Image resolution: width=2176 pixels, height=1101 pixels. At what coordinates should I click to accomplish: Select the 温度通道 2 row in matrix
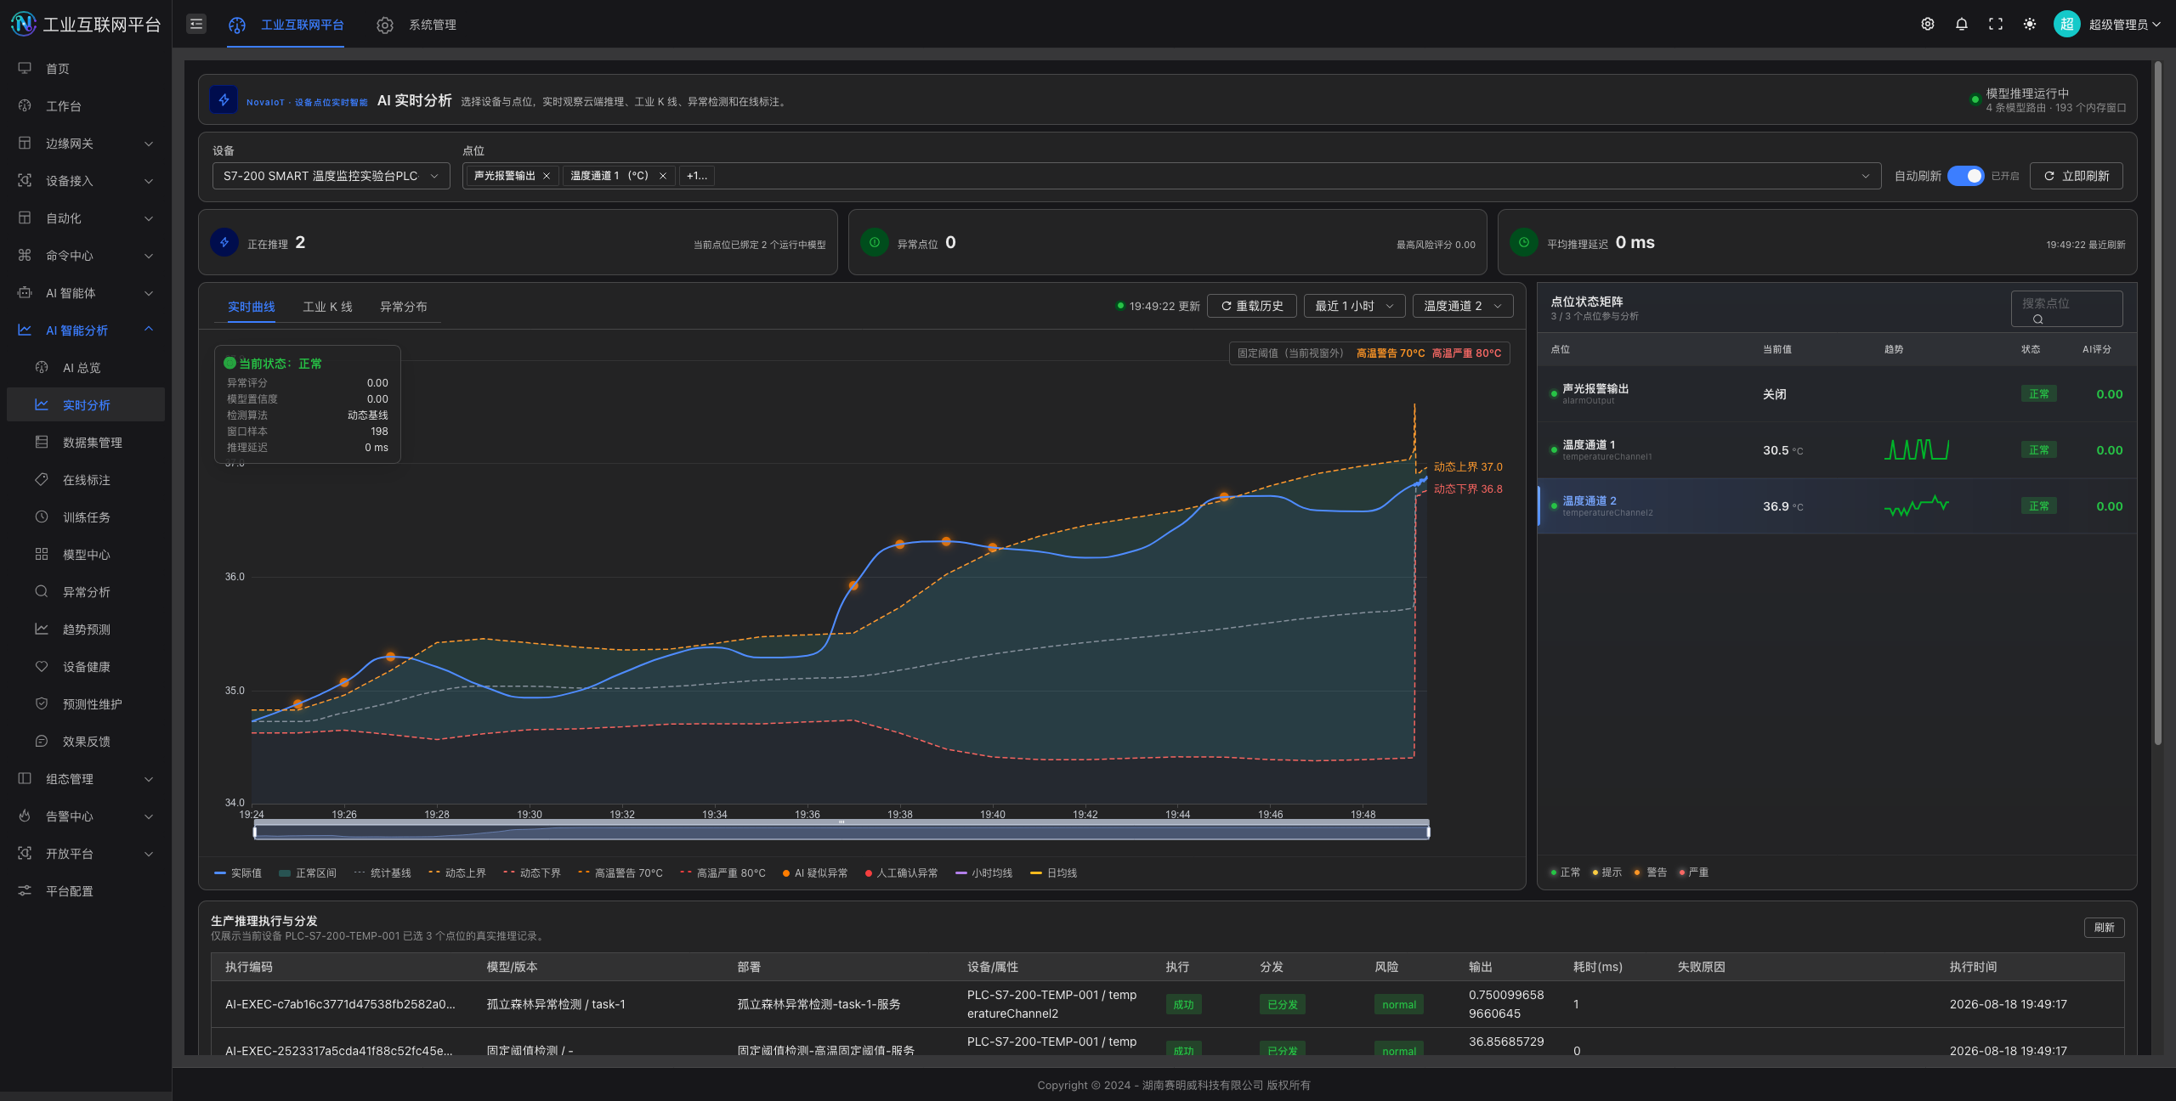1837,505
